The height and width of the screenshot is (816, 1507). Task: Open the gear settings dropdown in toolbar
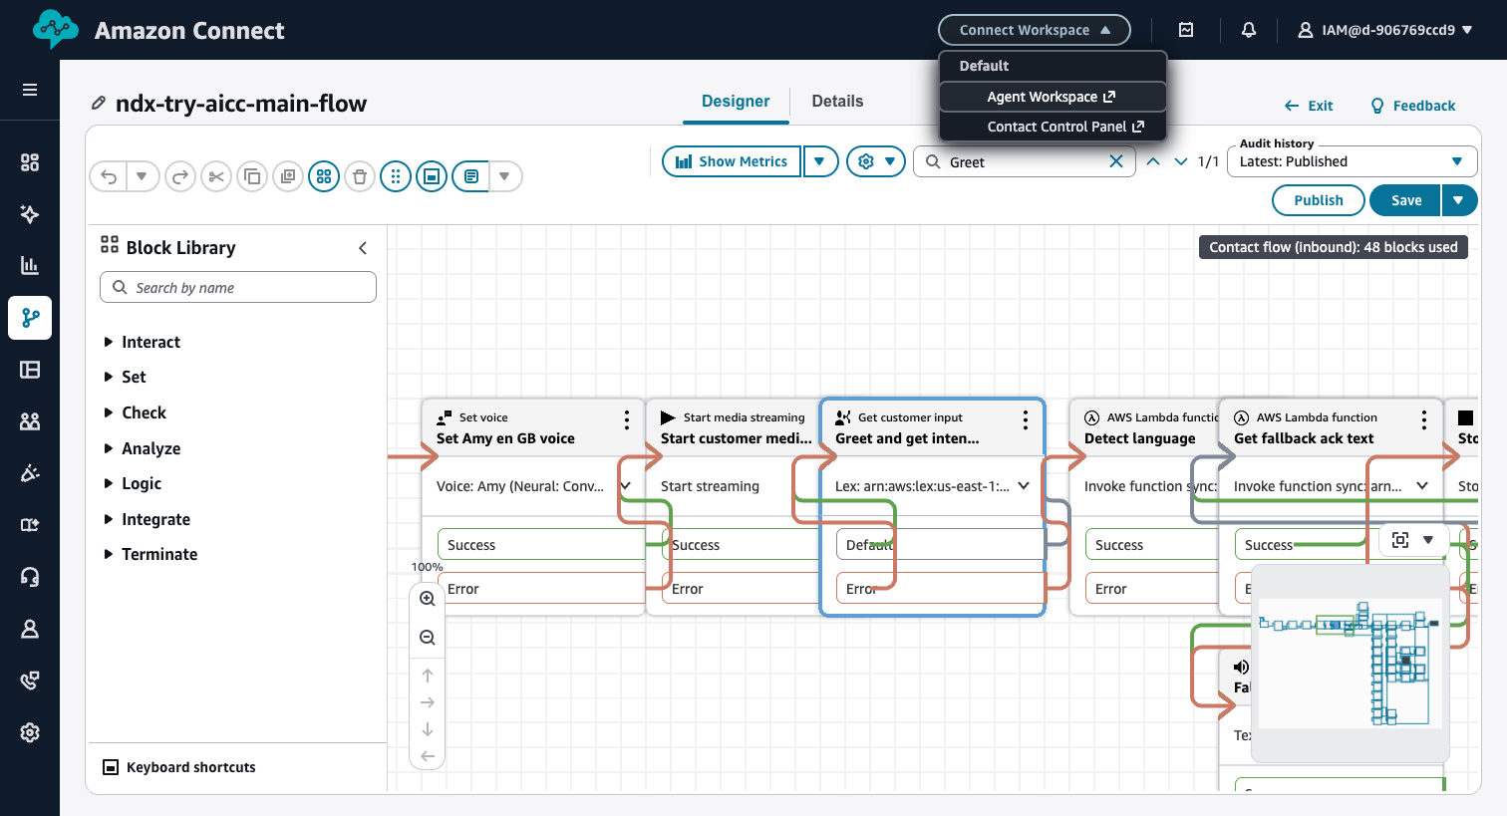point(876,161)
